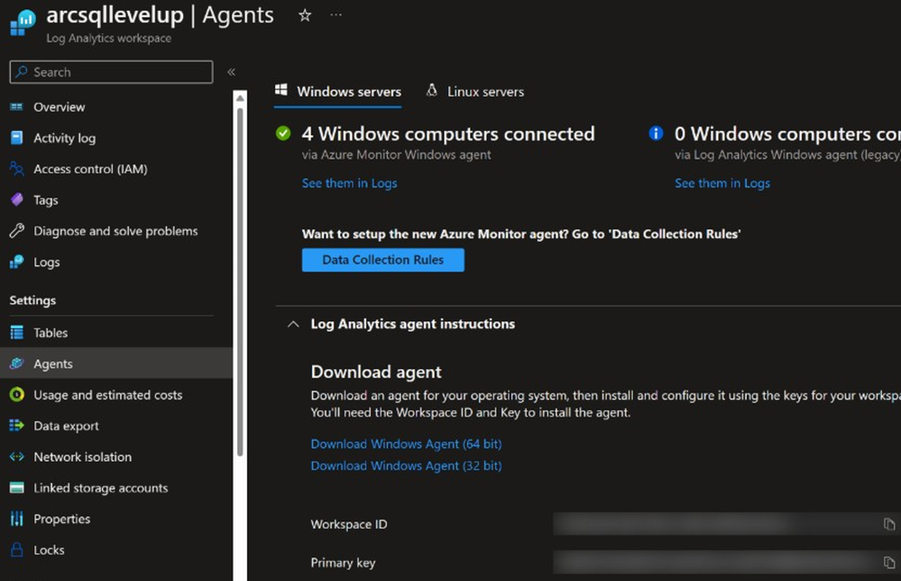
Task: Click the Usage and estimated costs icon
Action: (x=16, y=395)
